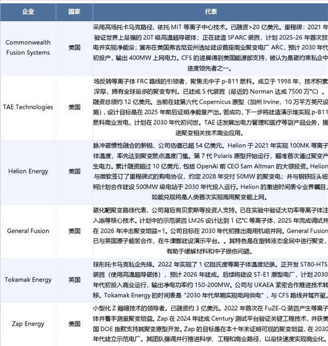Click the description starting 磁化靶聚变路线代表

(210, 231)
